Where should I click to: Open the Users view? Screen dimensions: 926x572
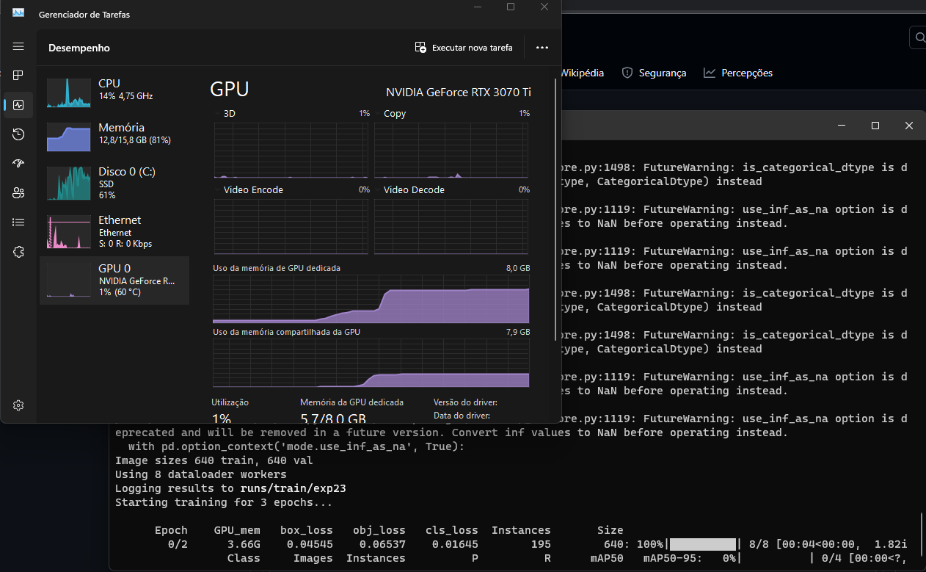[18, 192]
